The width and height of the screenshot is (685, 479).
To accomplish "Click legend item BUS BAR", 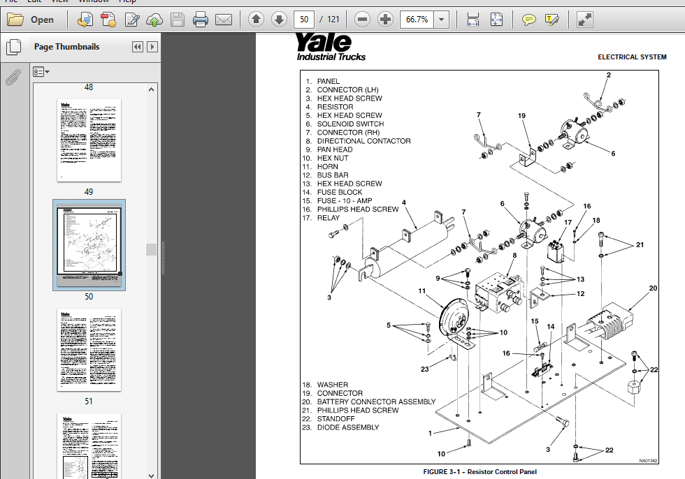I will click(333, 175).
